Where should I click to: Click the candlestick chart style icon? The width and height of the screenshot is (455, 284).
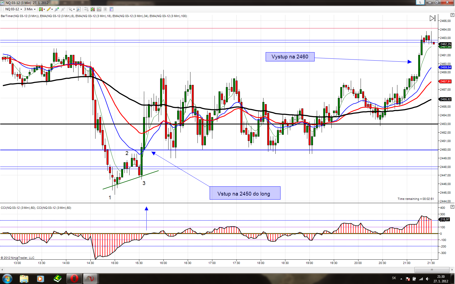pos(41,9)
